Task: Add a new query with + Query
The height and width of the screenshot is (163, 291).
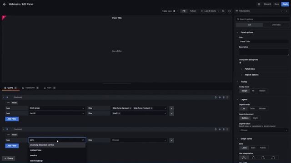Action: [9, 158]
